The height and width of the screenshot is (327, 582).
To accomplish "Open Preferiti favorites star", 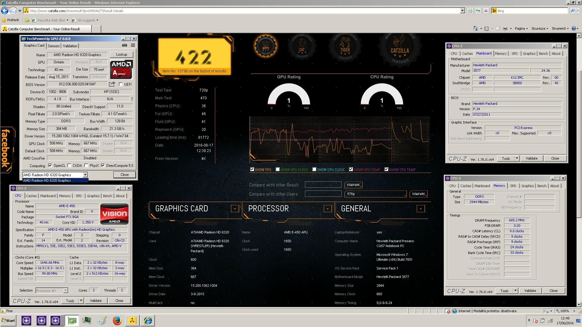I will pos(10,20).
